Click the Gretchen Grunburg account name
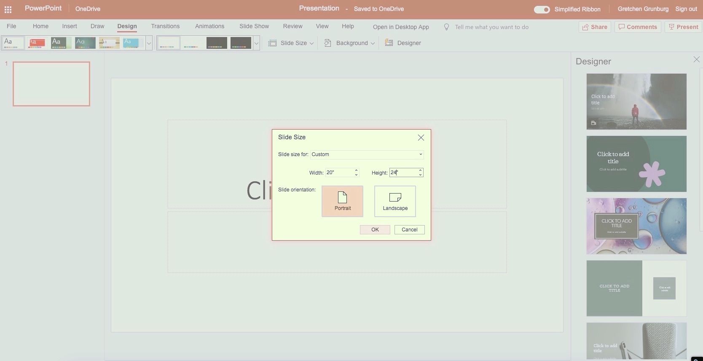This screenshot has width=703, height=361. [x=643, y=9]
